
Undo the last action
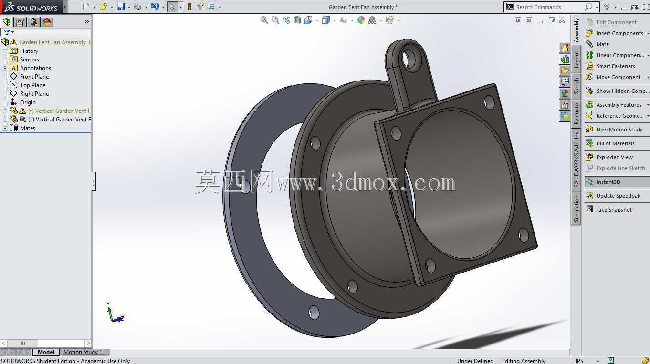(x=155, y=7)
